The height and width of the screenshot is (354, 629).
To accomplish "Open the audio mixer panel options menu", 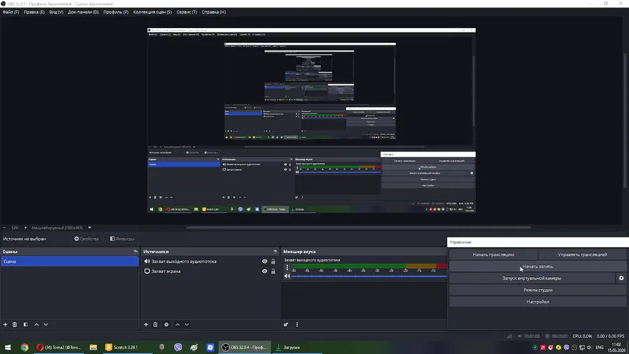I will coord(297,325).
